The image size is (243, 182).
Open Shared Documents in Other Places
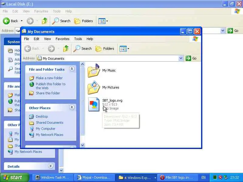pos(50,123)
